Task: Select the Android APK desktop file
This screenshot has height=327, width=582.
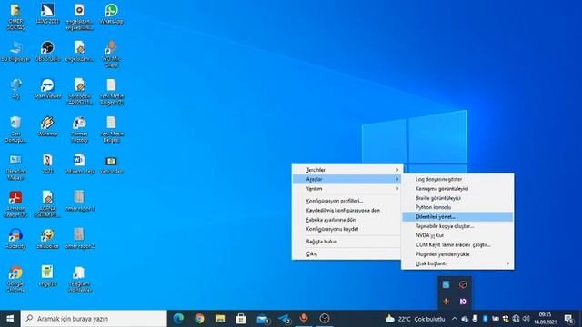Action: tap(47, 276)
